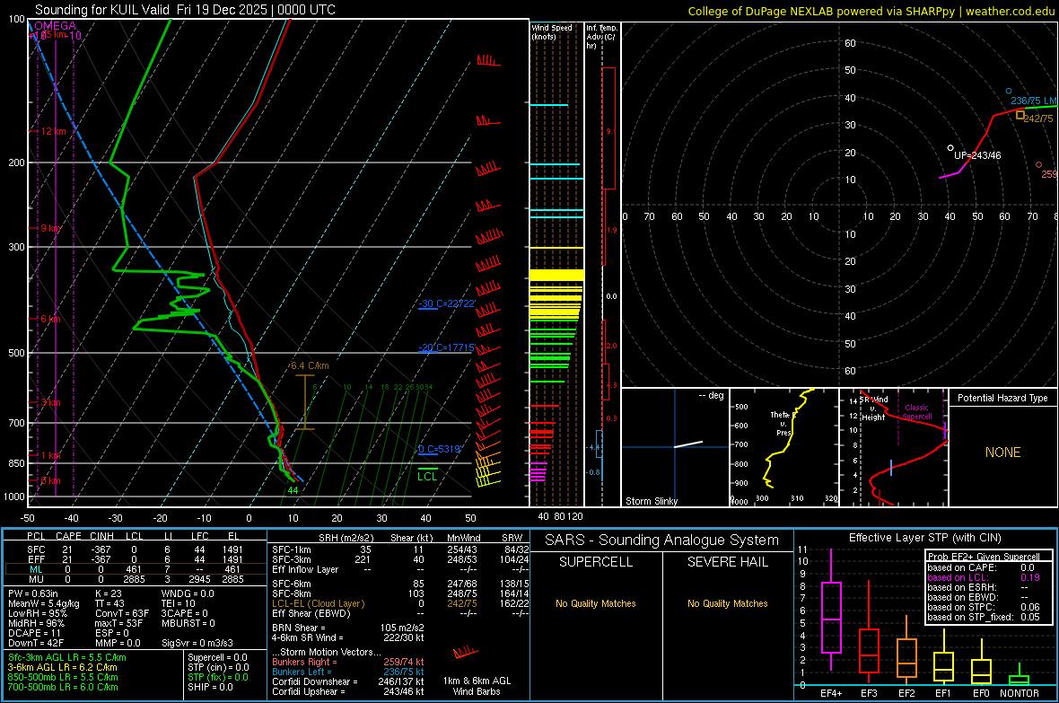This screenshot has height=703, width=1059.
Task: Click the 1km & 6km AGL wind barb icon
Action: click(466, 653)
